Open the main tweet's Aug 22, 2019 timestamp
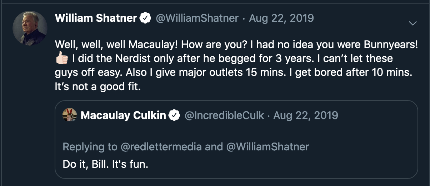 [x=281, y=18]
